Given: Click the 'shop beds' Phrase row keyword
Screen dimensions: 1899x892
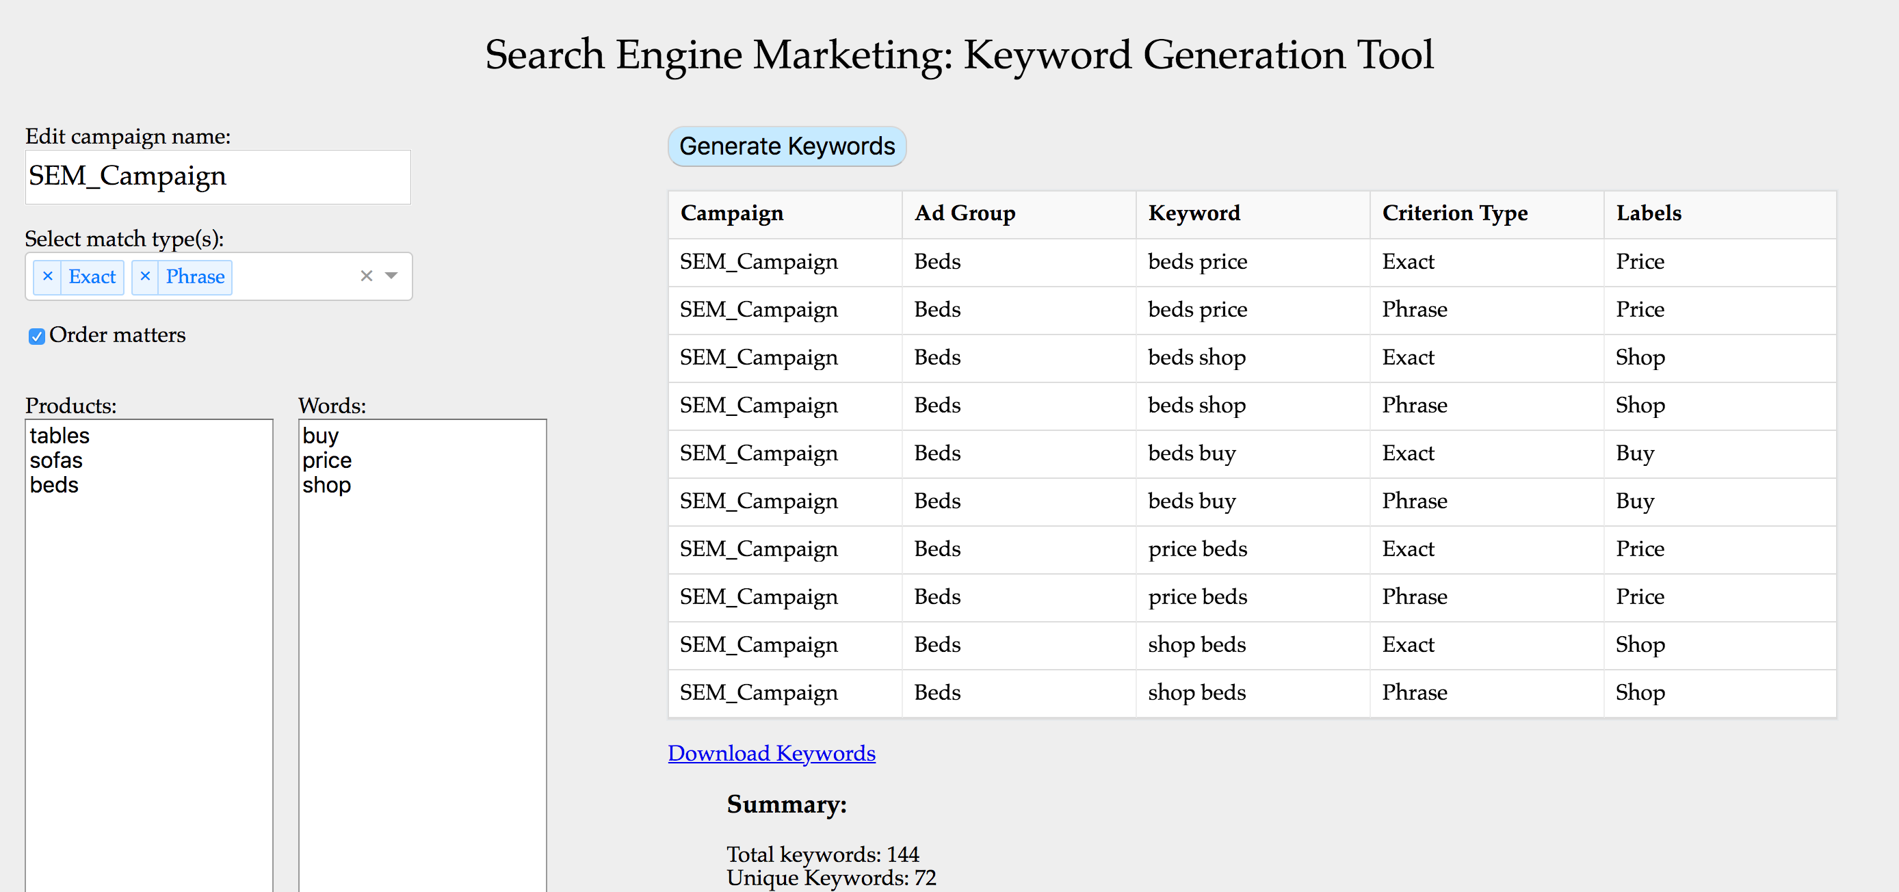Looking at the screenshot, I should click(x=1196, y=693).
